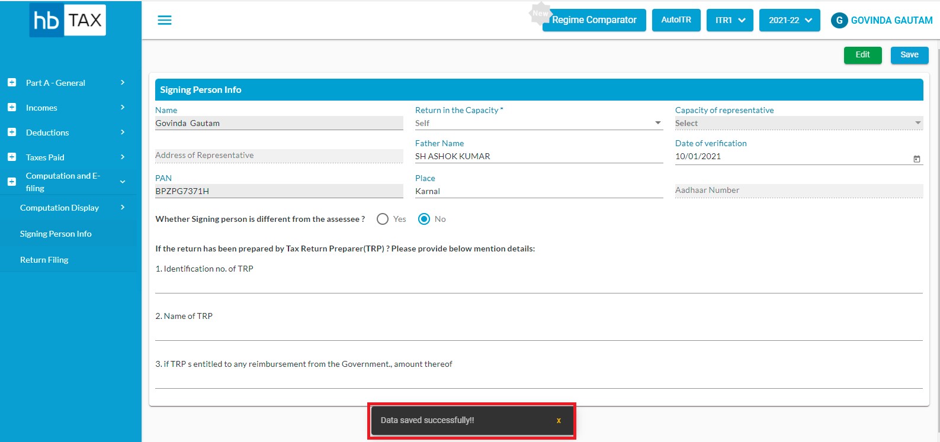The image size is (940, 442).
Task: Click the Place field Karnal
Action: 539,191
